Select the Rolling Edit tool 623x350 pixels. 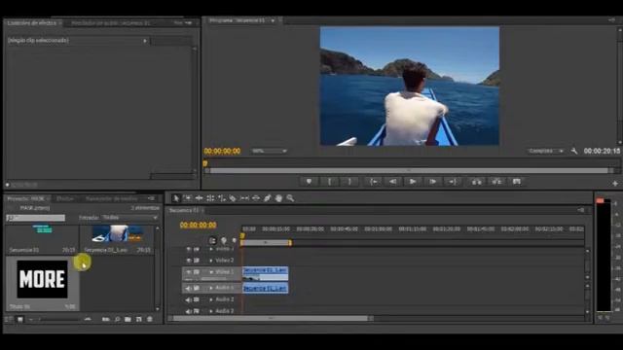(x=210, y=198)
